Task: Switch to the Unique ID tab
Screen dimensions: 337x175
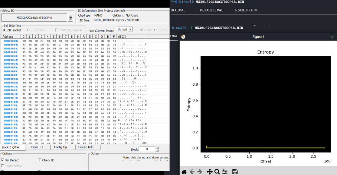Action: pos(36,147)
